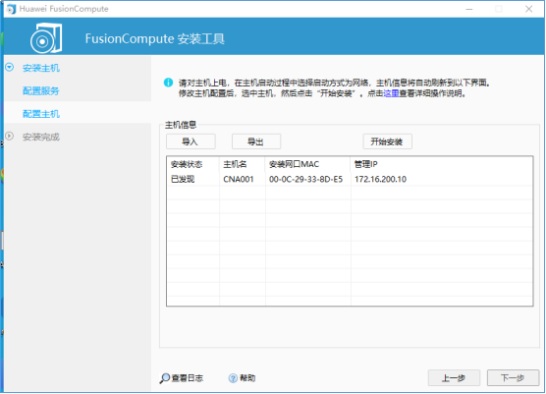Sort by 主机名 column header
The image size is (546, 394).
243,164
